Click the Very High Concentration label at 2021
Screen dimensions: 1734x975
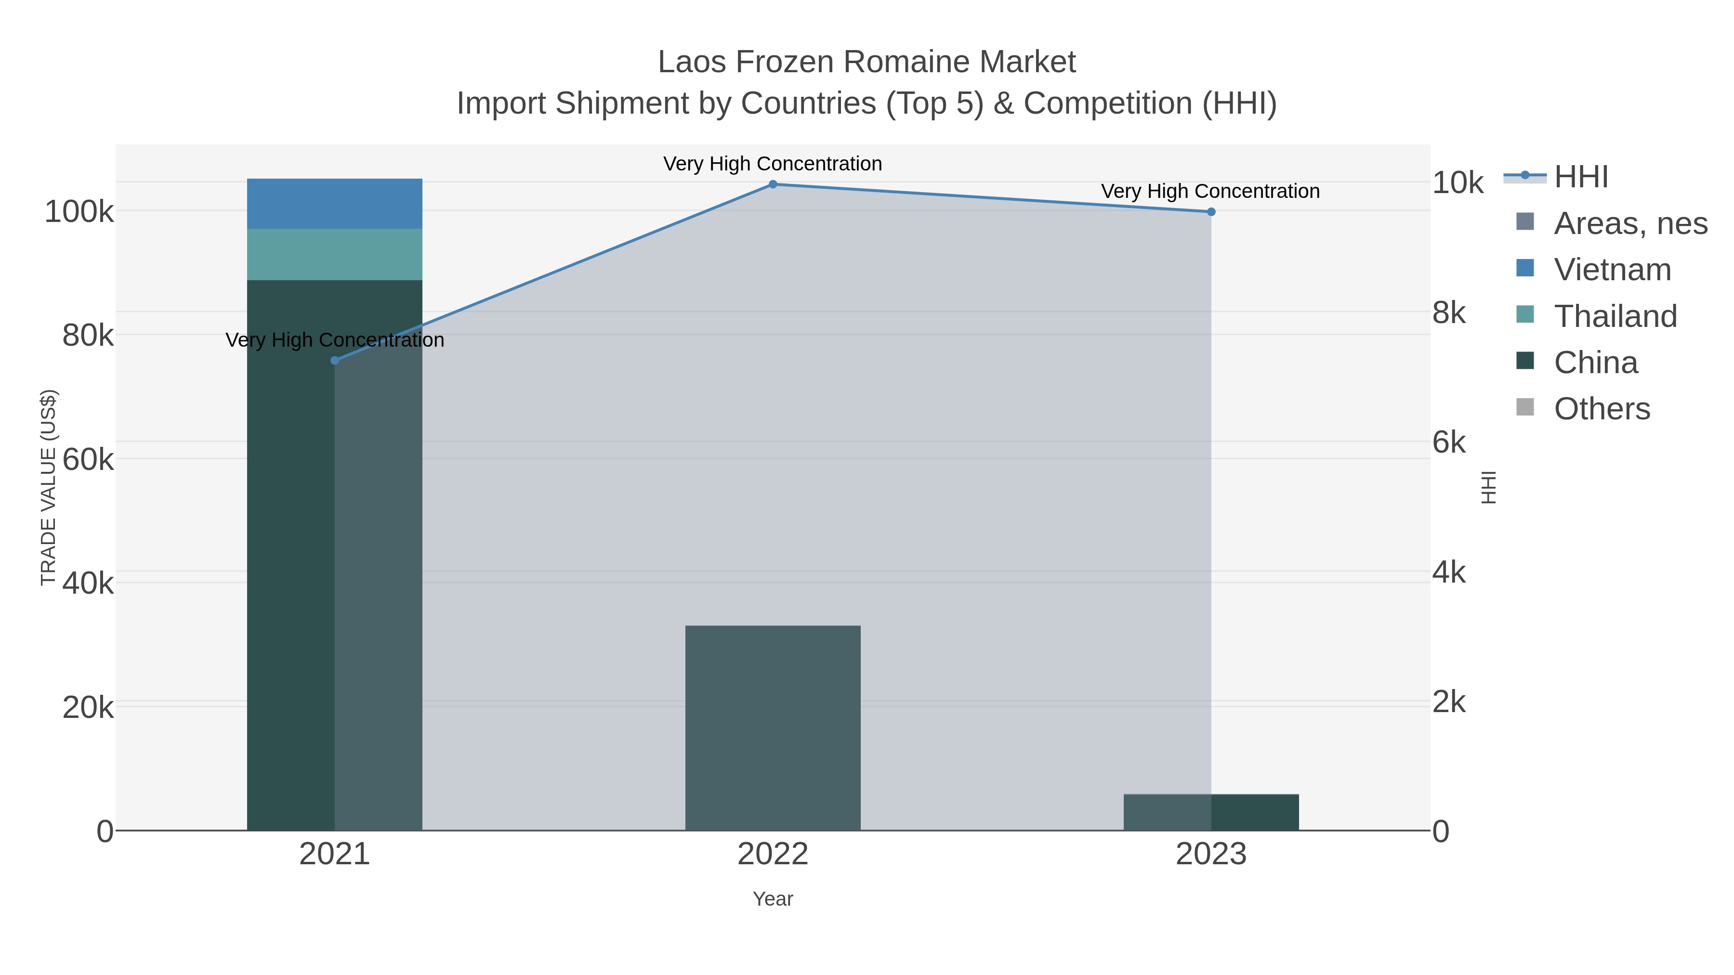(335, 340)
